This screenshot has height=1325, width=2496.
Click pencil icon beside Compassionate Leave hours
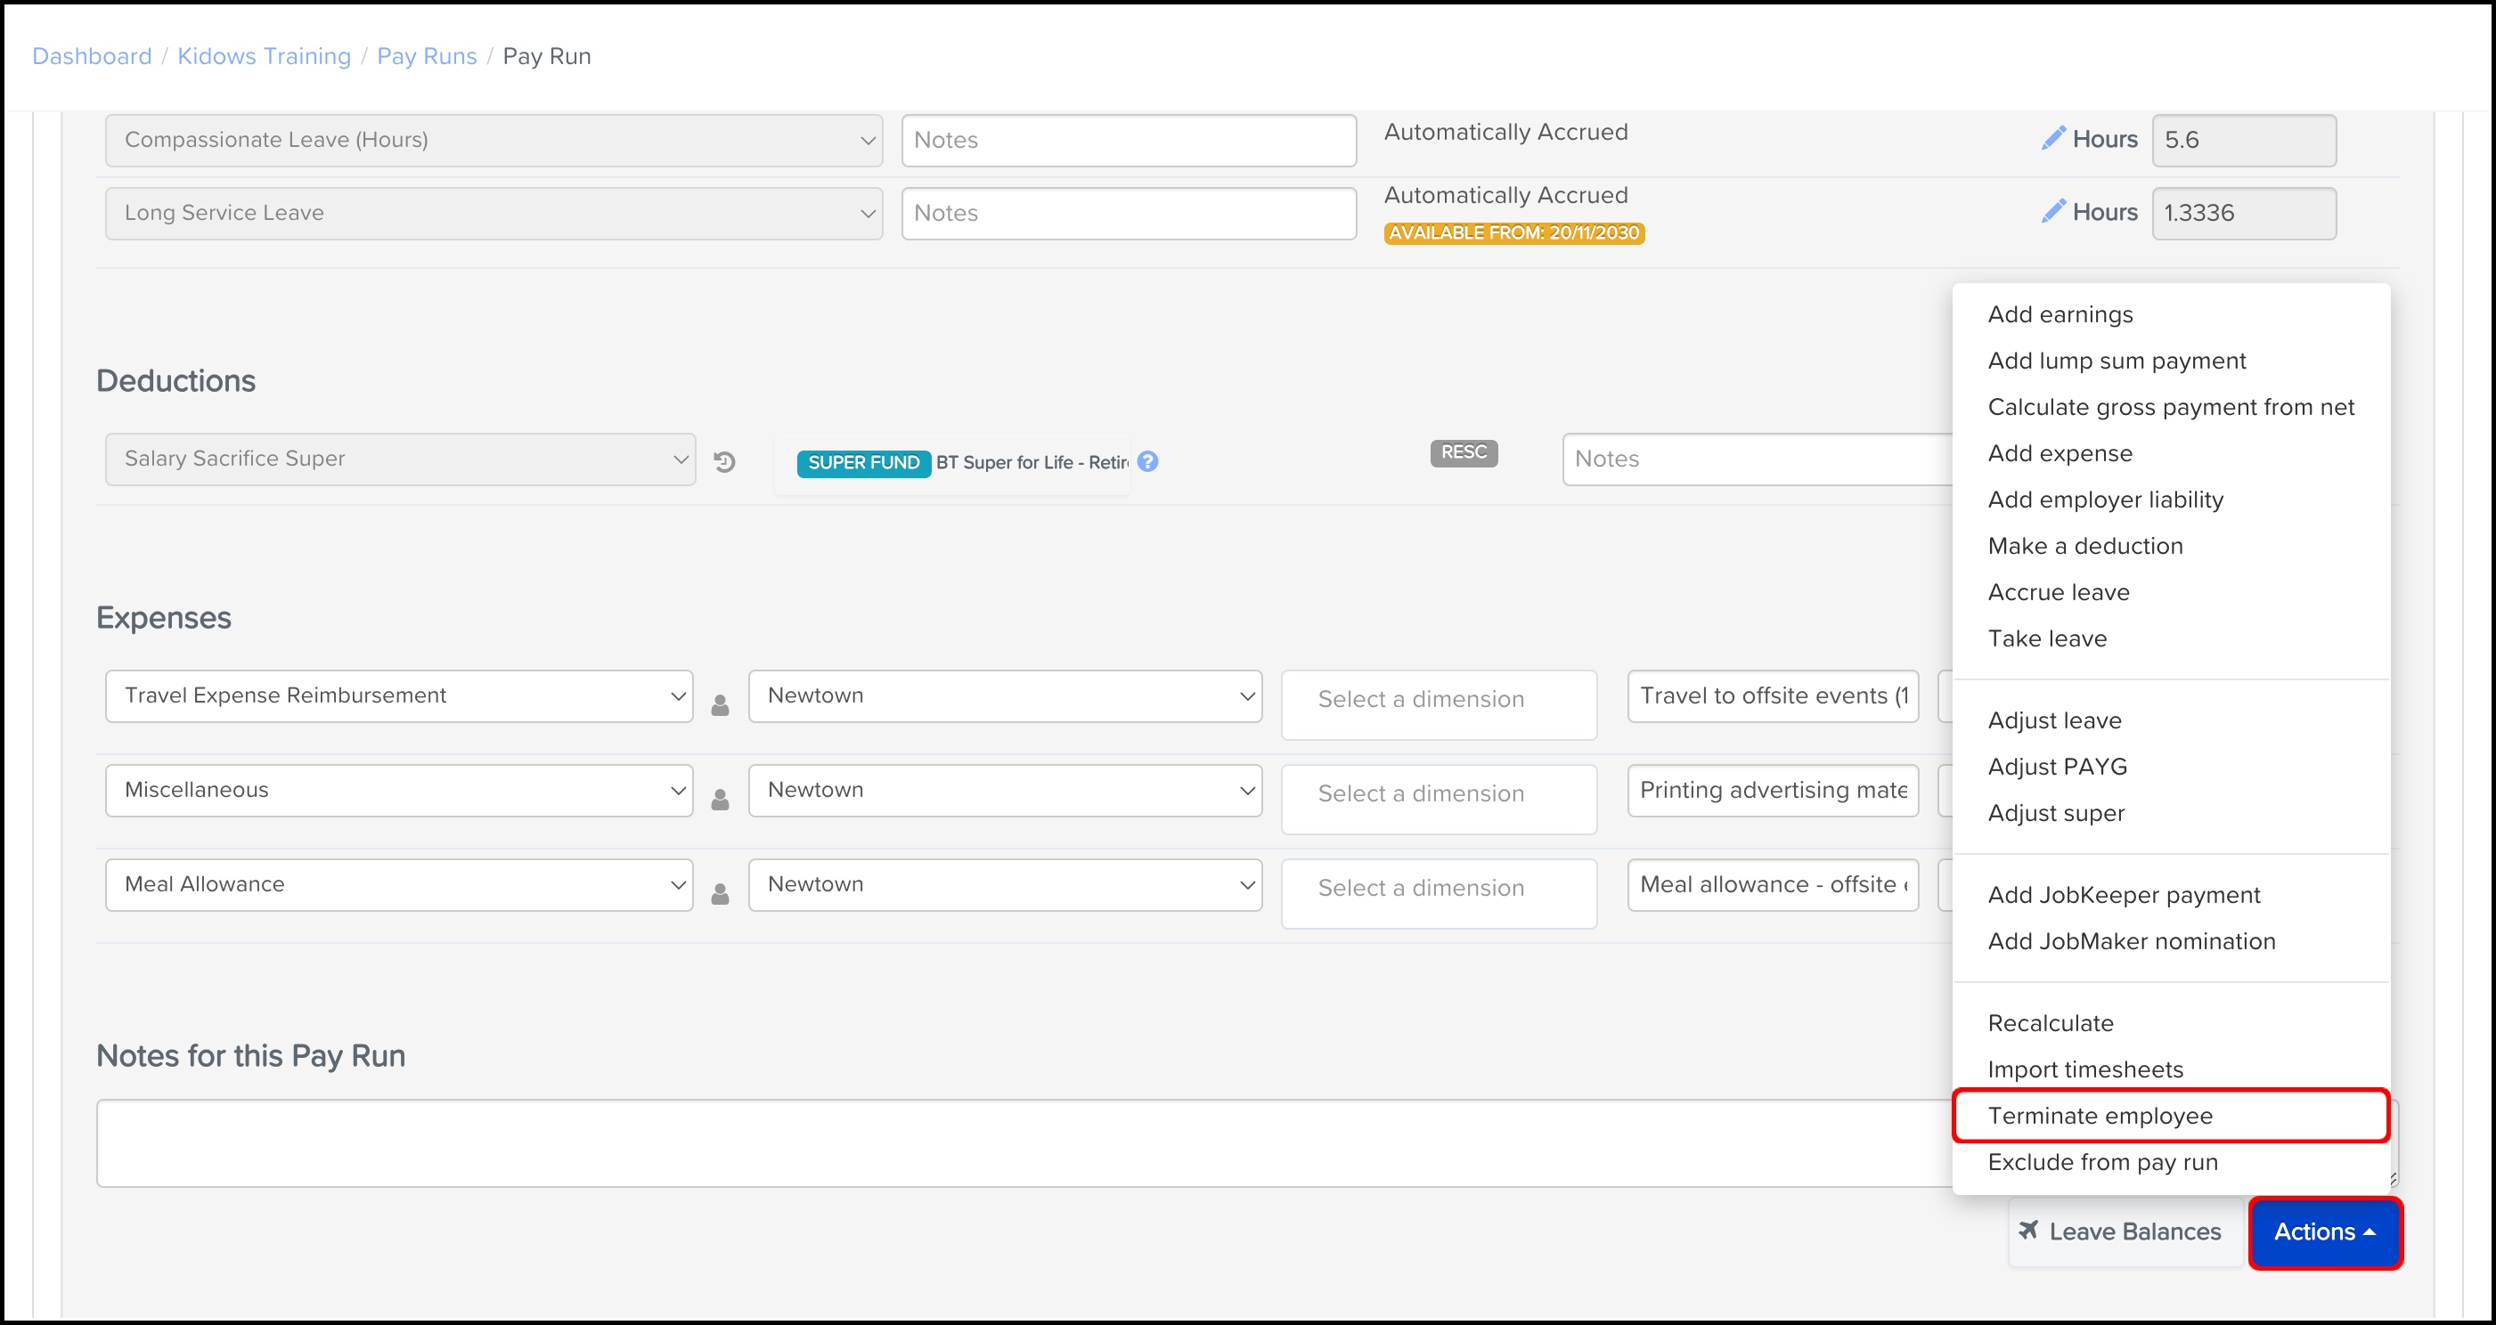[2052, 139]
